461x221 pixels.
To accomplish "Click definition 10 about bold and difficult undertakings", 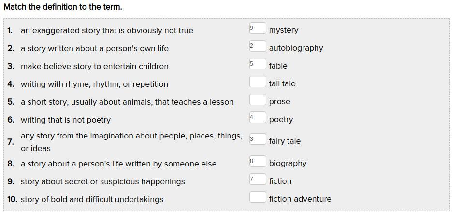I will [92, 199].
